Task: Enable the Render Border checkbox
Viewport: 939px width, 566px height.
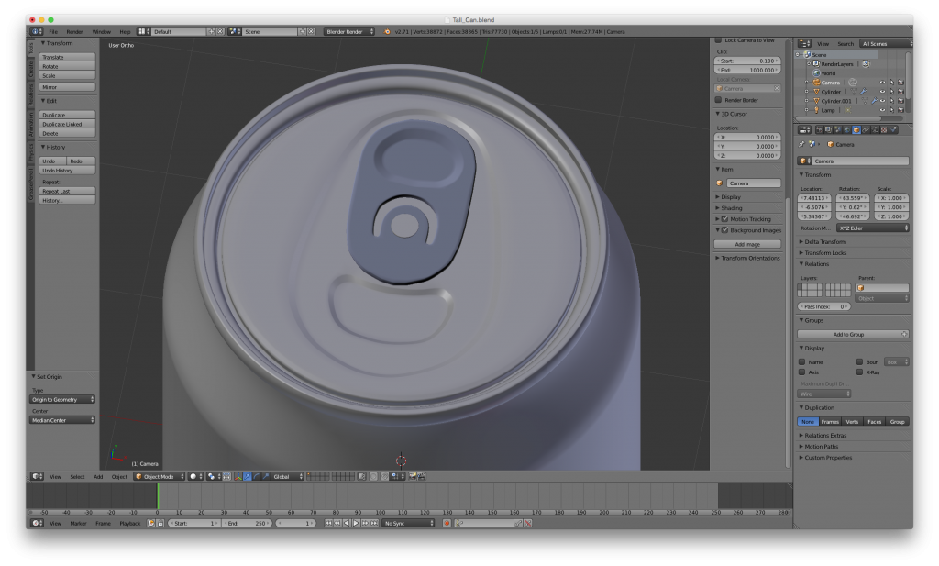Action: click(x=718, y=100)
